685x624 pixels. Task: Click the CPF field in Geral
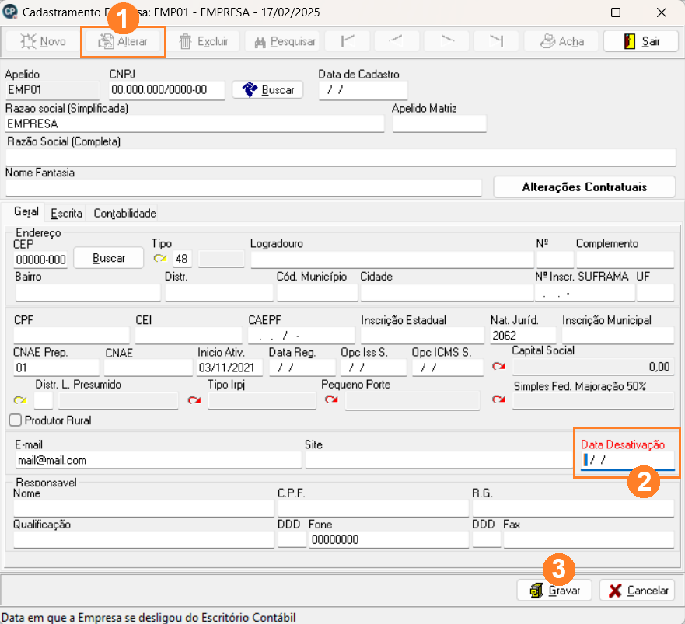coord(72,336)
